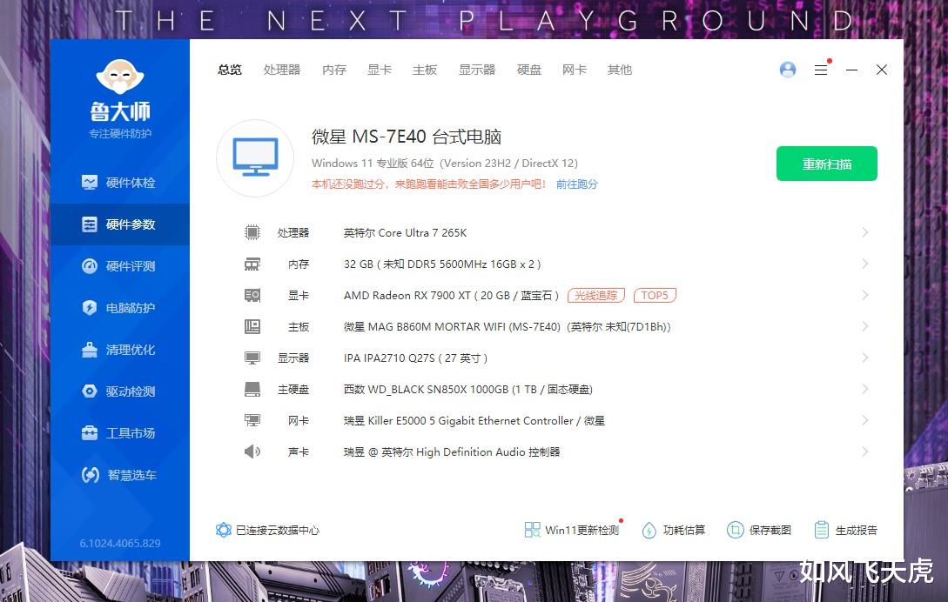
Task: Open 硬件评测 benchmark section
Action: click(120, 266)
